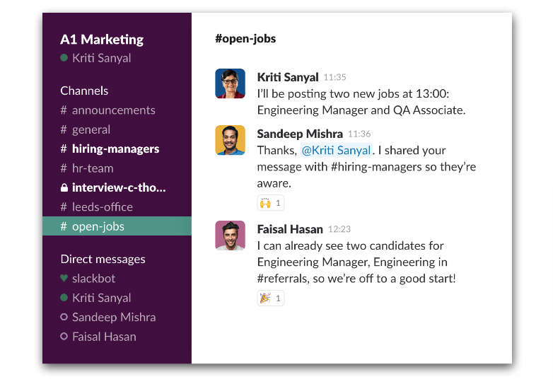The image size is (553, 384).
Task: Open the A1 Marketing workspace menu
Action: click(x=102, y=40)
